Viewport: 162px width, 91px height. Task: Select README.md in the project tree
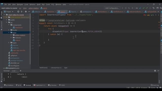15,63
